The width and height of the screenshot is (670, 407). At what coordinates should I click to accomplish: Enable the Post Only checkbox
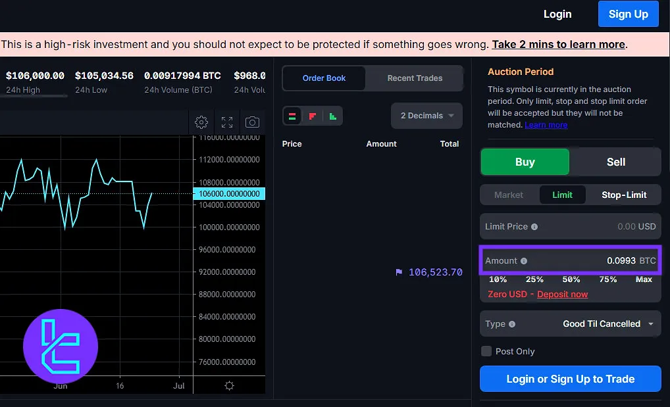[486, 351]
